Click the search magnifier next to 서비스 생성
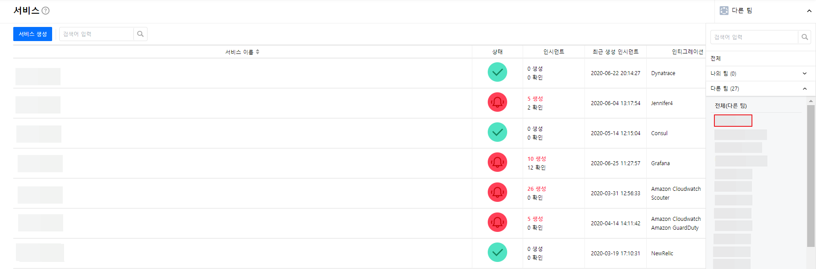 tap(140, 34)
